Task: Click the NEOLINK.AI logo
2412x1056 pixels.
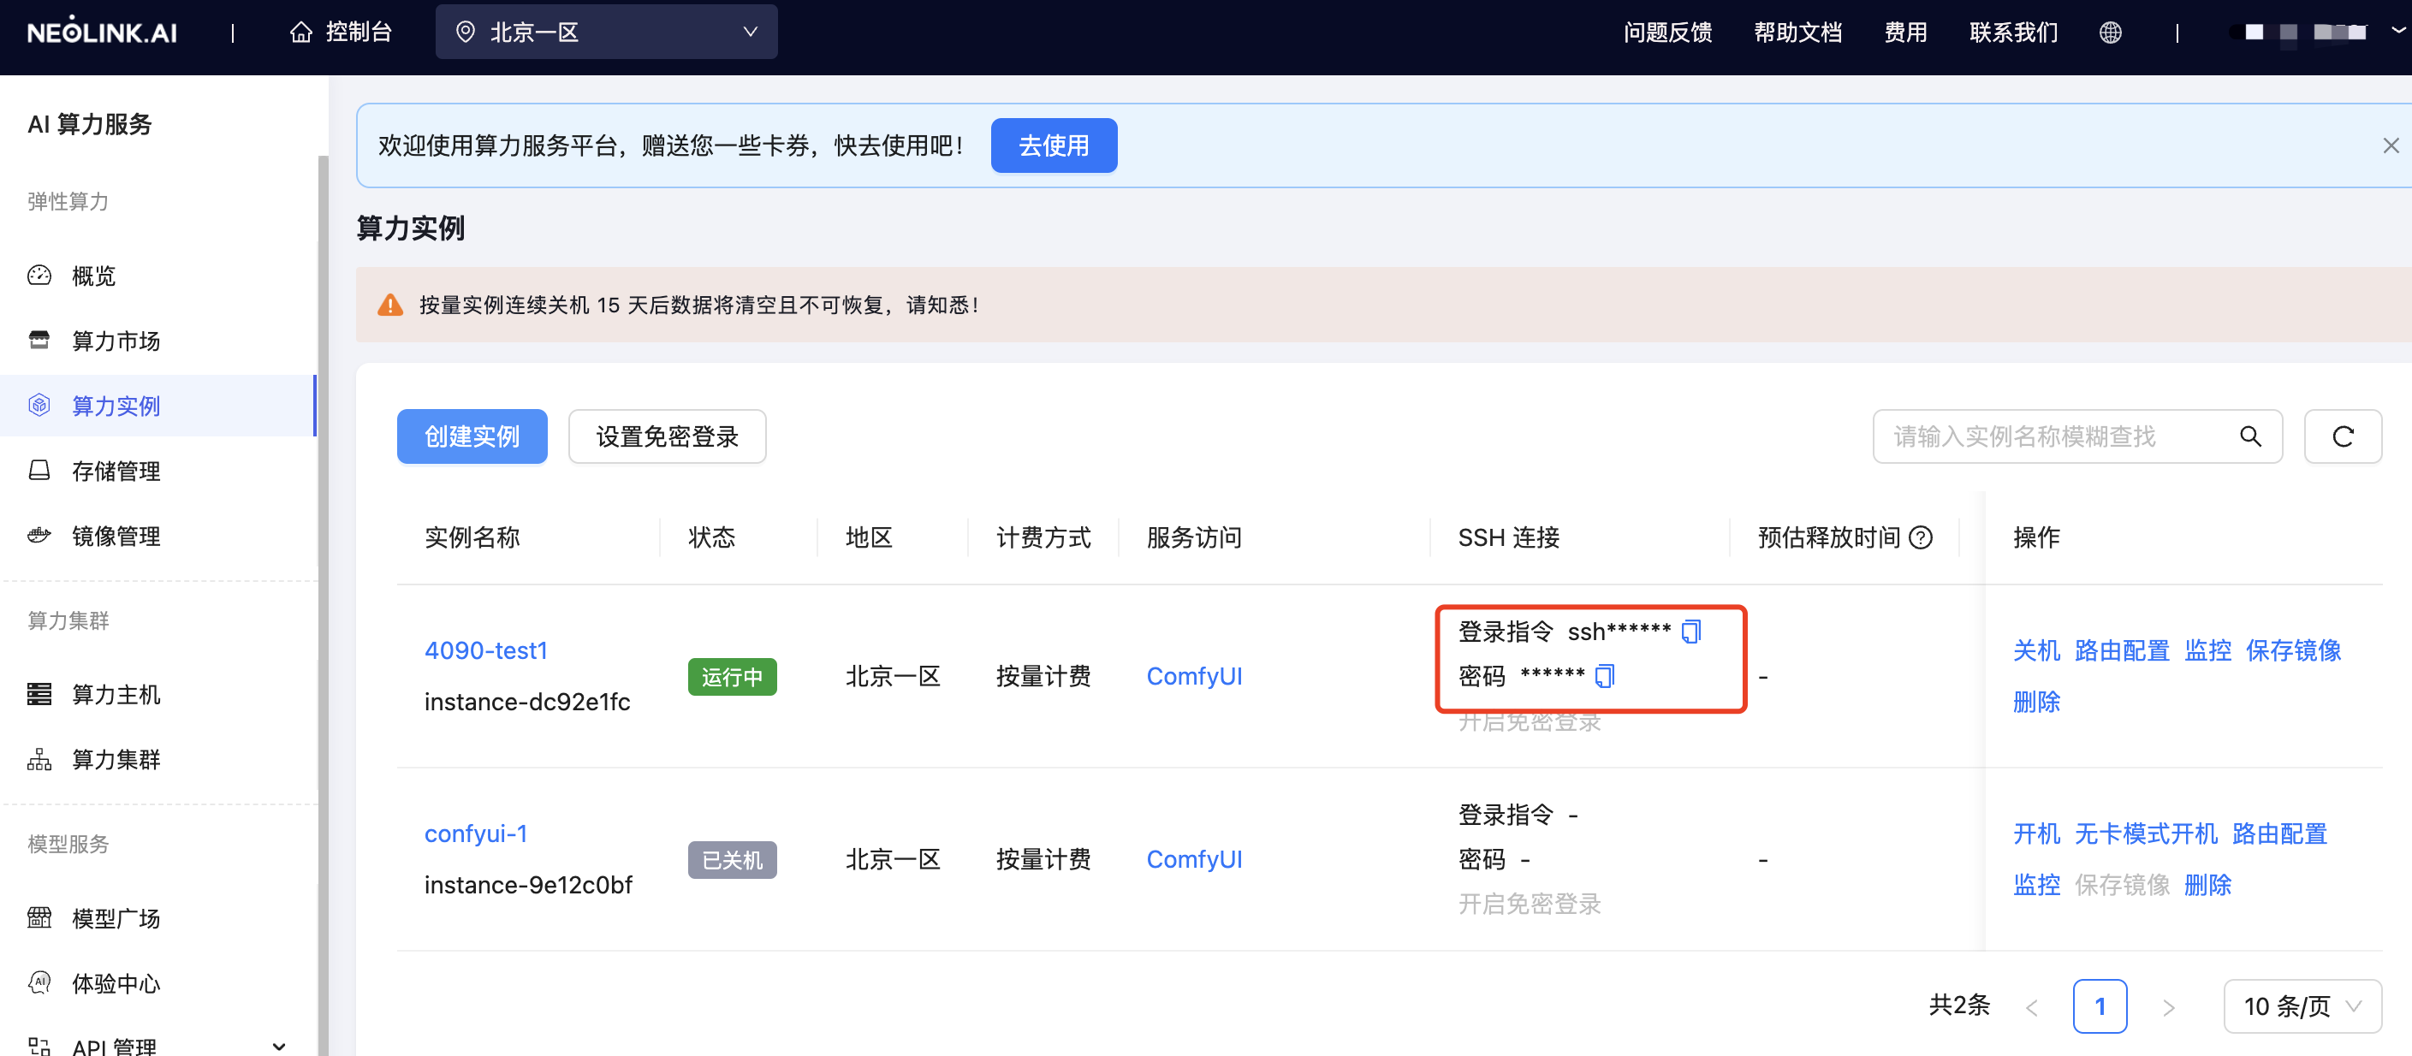Action: tap(102, 33)
